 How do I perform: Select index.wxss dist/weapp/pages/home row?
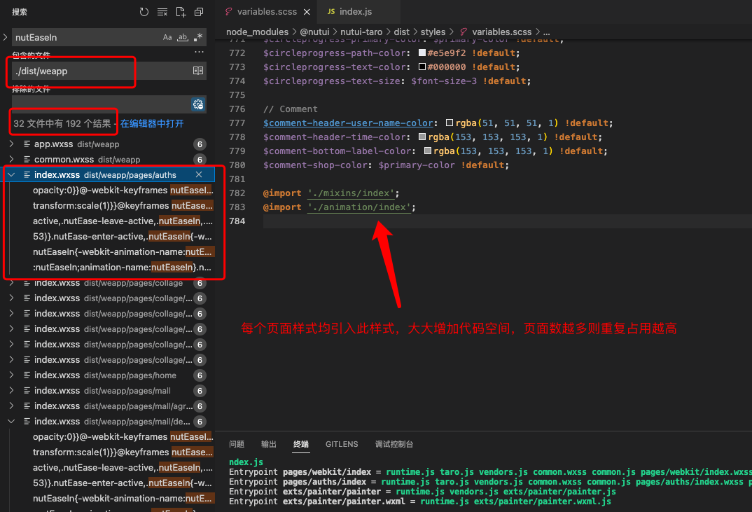point(108,375)
